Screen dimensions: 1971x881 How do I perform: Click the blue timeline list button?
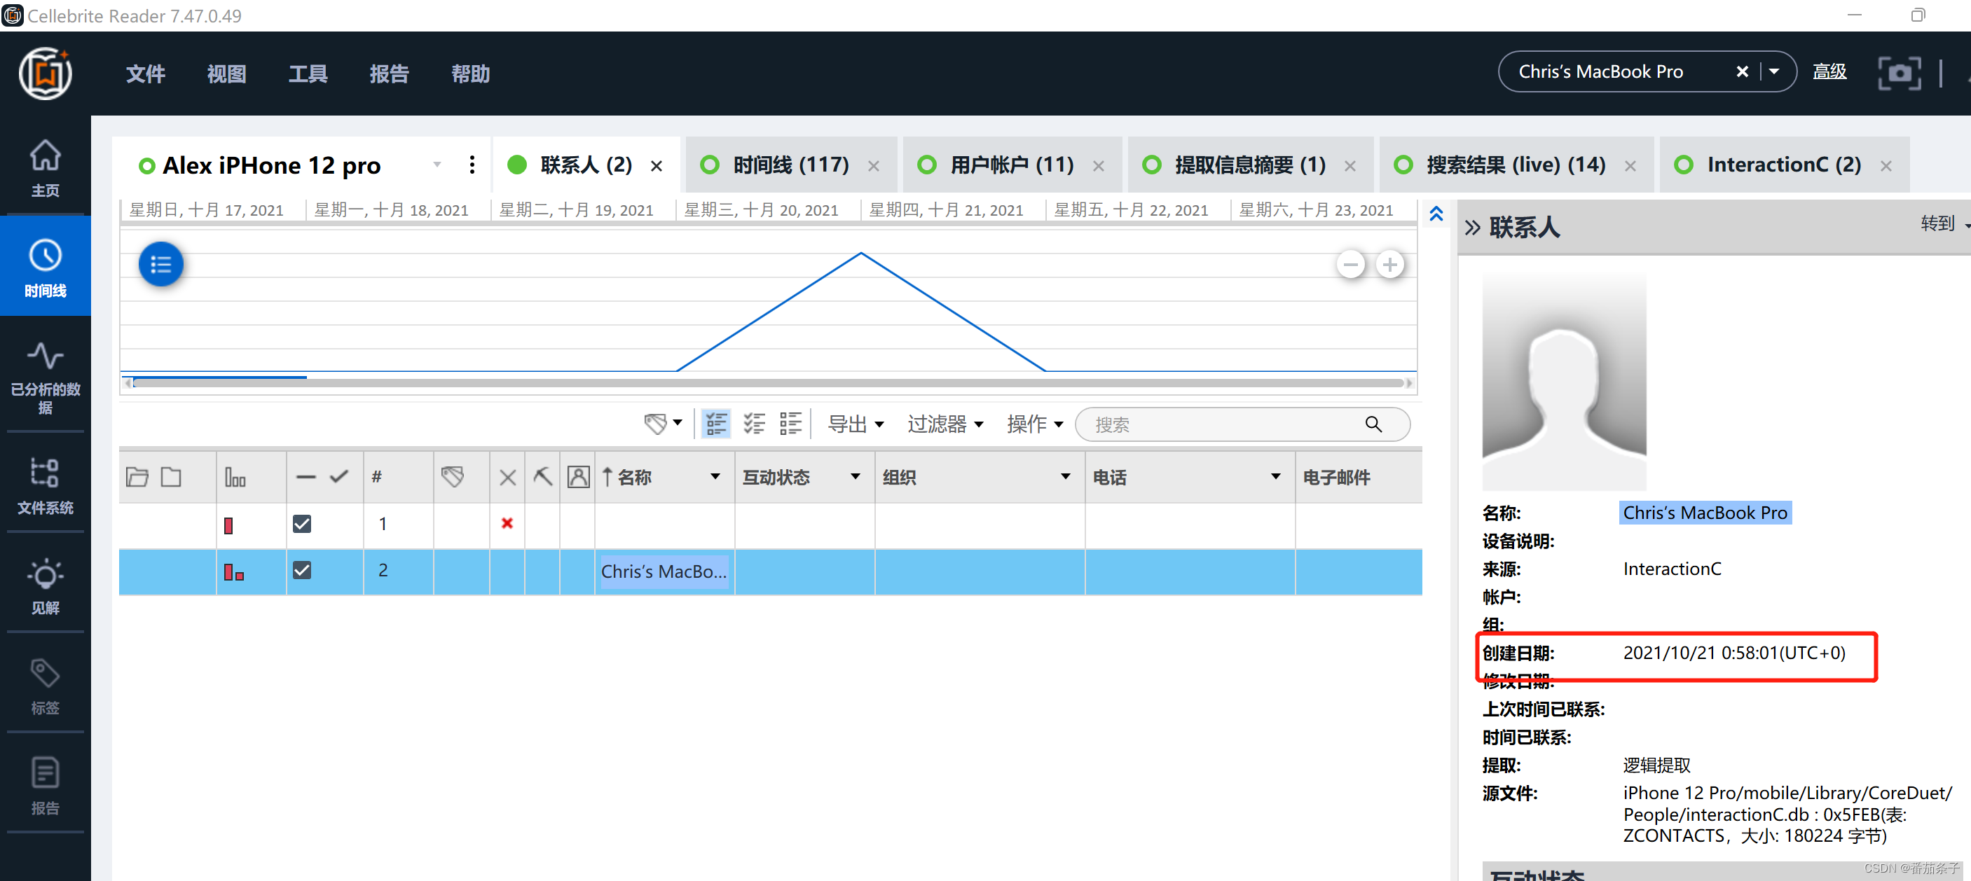point(160,265)
